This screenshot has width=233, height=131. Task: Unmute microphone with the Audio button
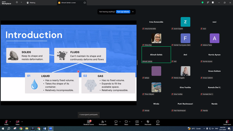[6, 123]
